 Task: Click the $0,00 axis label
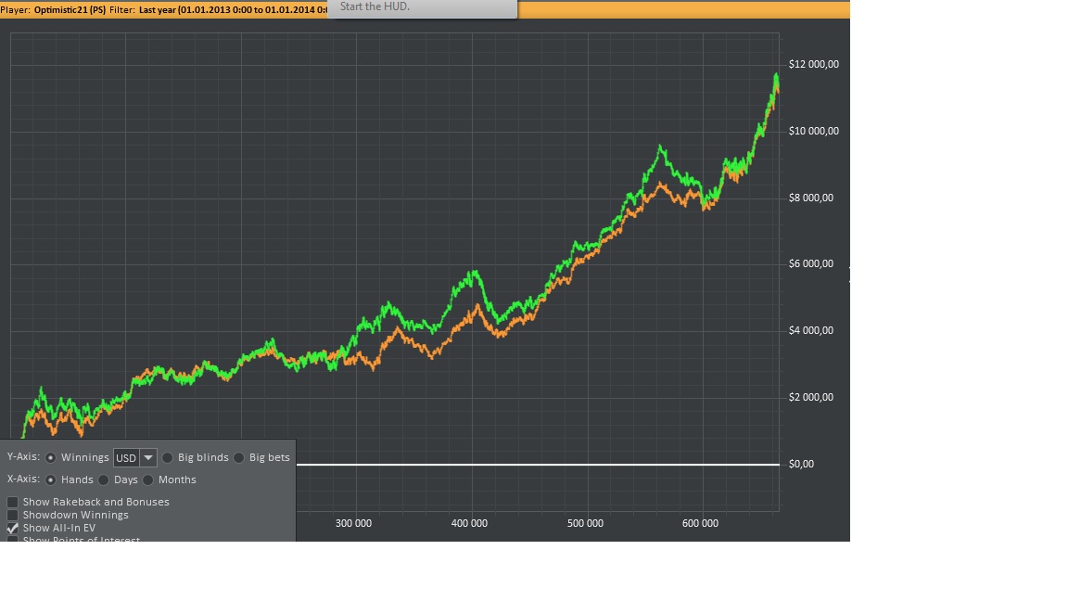click(801, 464)
